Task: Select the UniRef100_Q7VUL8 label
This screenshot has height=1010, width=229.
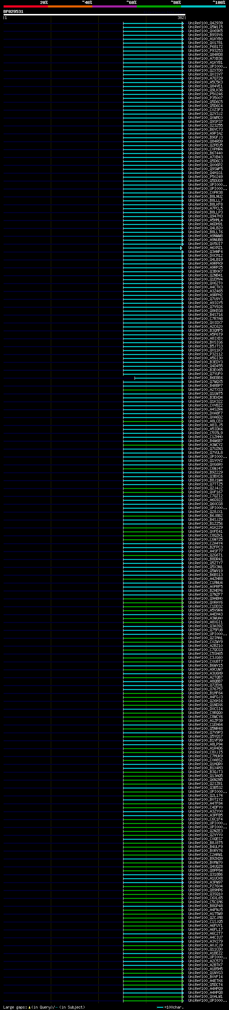Action: (205, 453)
